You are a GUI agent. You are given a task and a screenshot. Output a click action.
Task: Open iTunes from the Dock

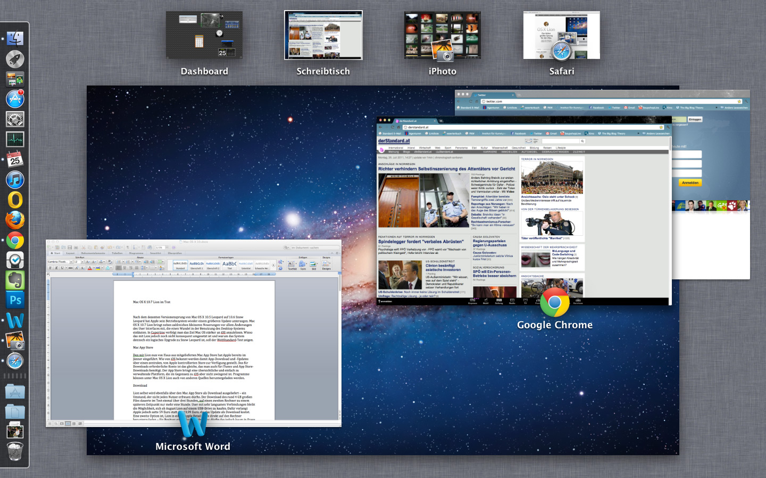(15, 180)
